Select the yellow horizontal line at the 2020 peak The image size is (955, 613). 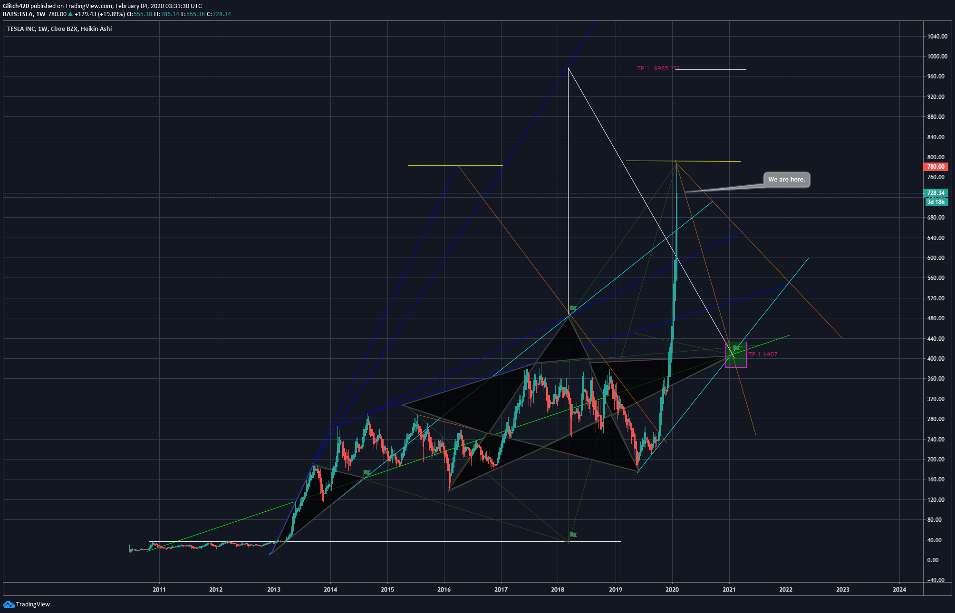pyautogui.click(x=683, y=161)
